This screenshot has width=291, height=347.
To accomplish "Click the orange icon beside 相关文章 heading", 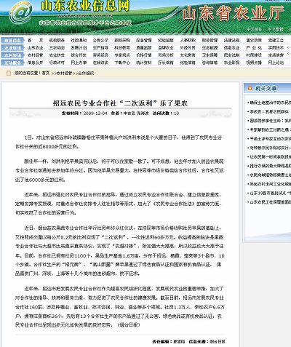I will tap(250, 88).
